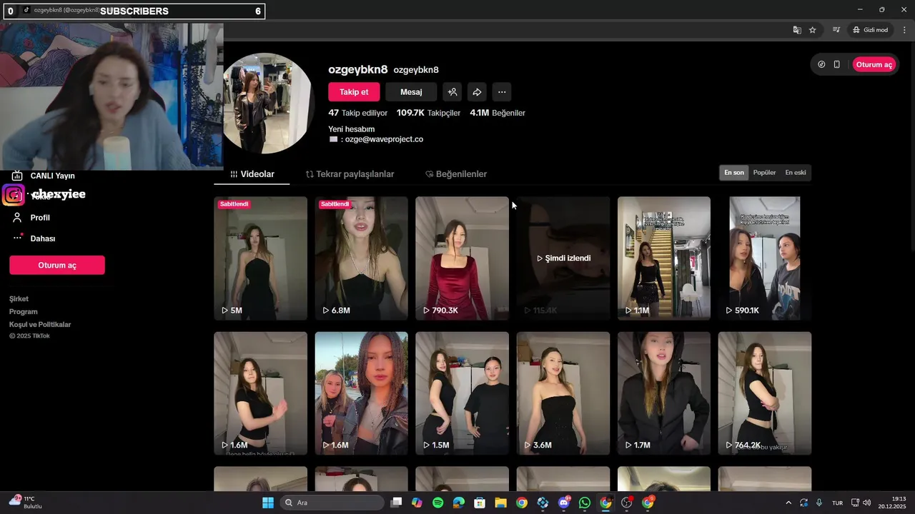The width and height of the screenshot is (915, 514).
Task: Open Spotify from the taskbar
Action: pos(437,503)
